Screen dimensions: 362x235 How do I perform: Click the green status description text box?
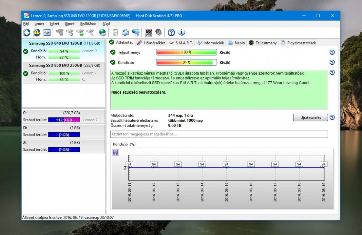point(219,89)
